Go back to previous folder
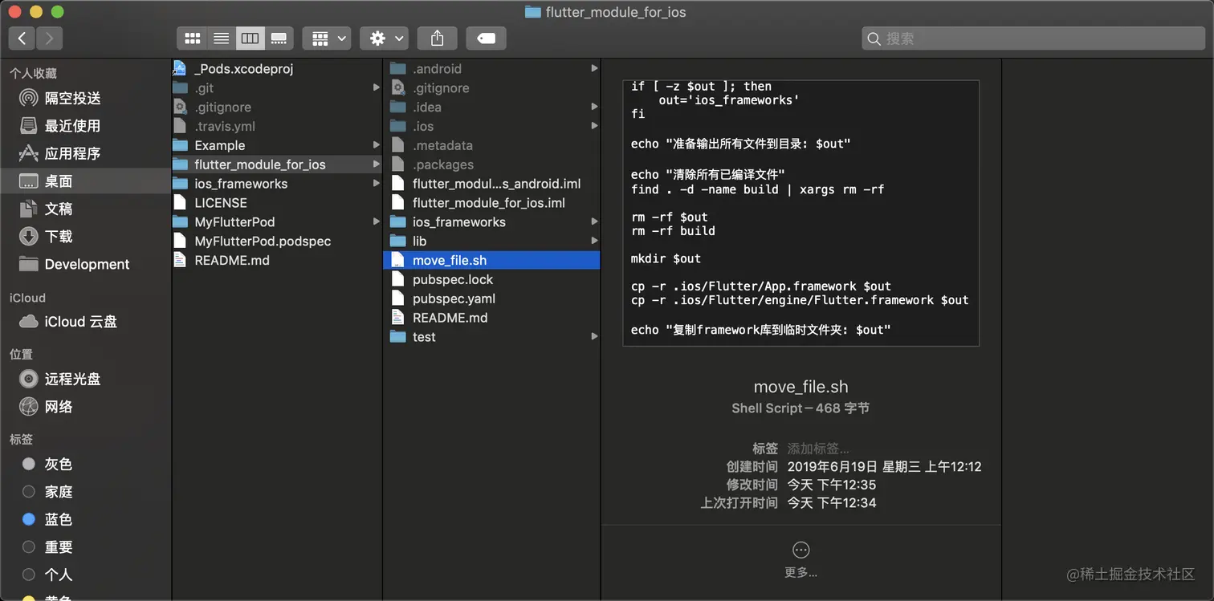The height and width of the screenshot is (601, 1214). coord(22,38)
